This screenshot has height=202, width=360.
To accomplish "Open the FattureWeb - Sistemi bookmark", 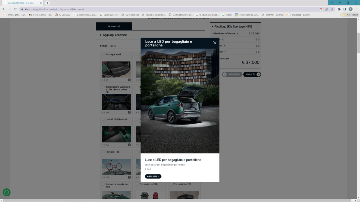I will tap(298, 15).
